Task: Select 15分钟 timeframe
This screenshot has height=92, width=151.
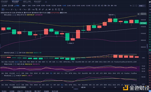Action: tap(54, 6)
